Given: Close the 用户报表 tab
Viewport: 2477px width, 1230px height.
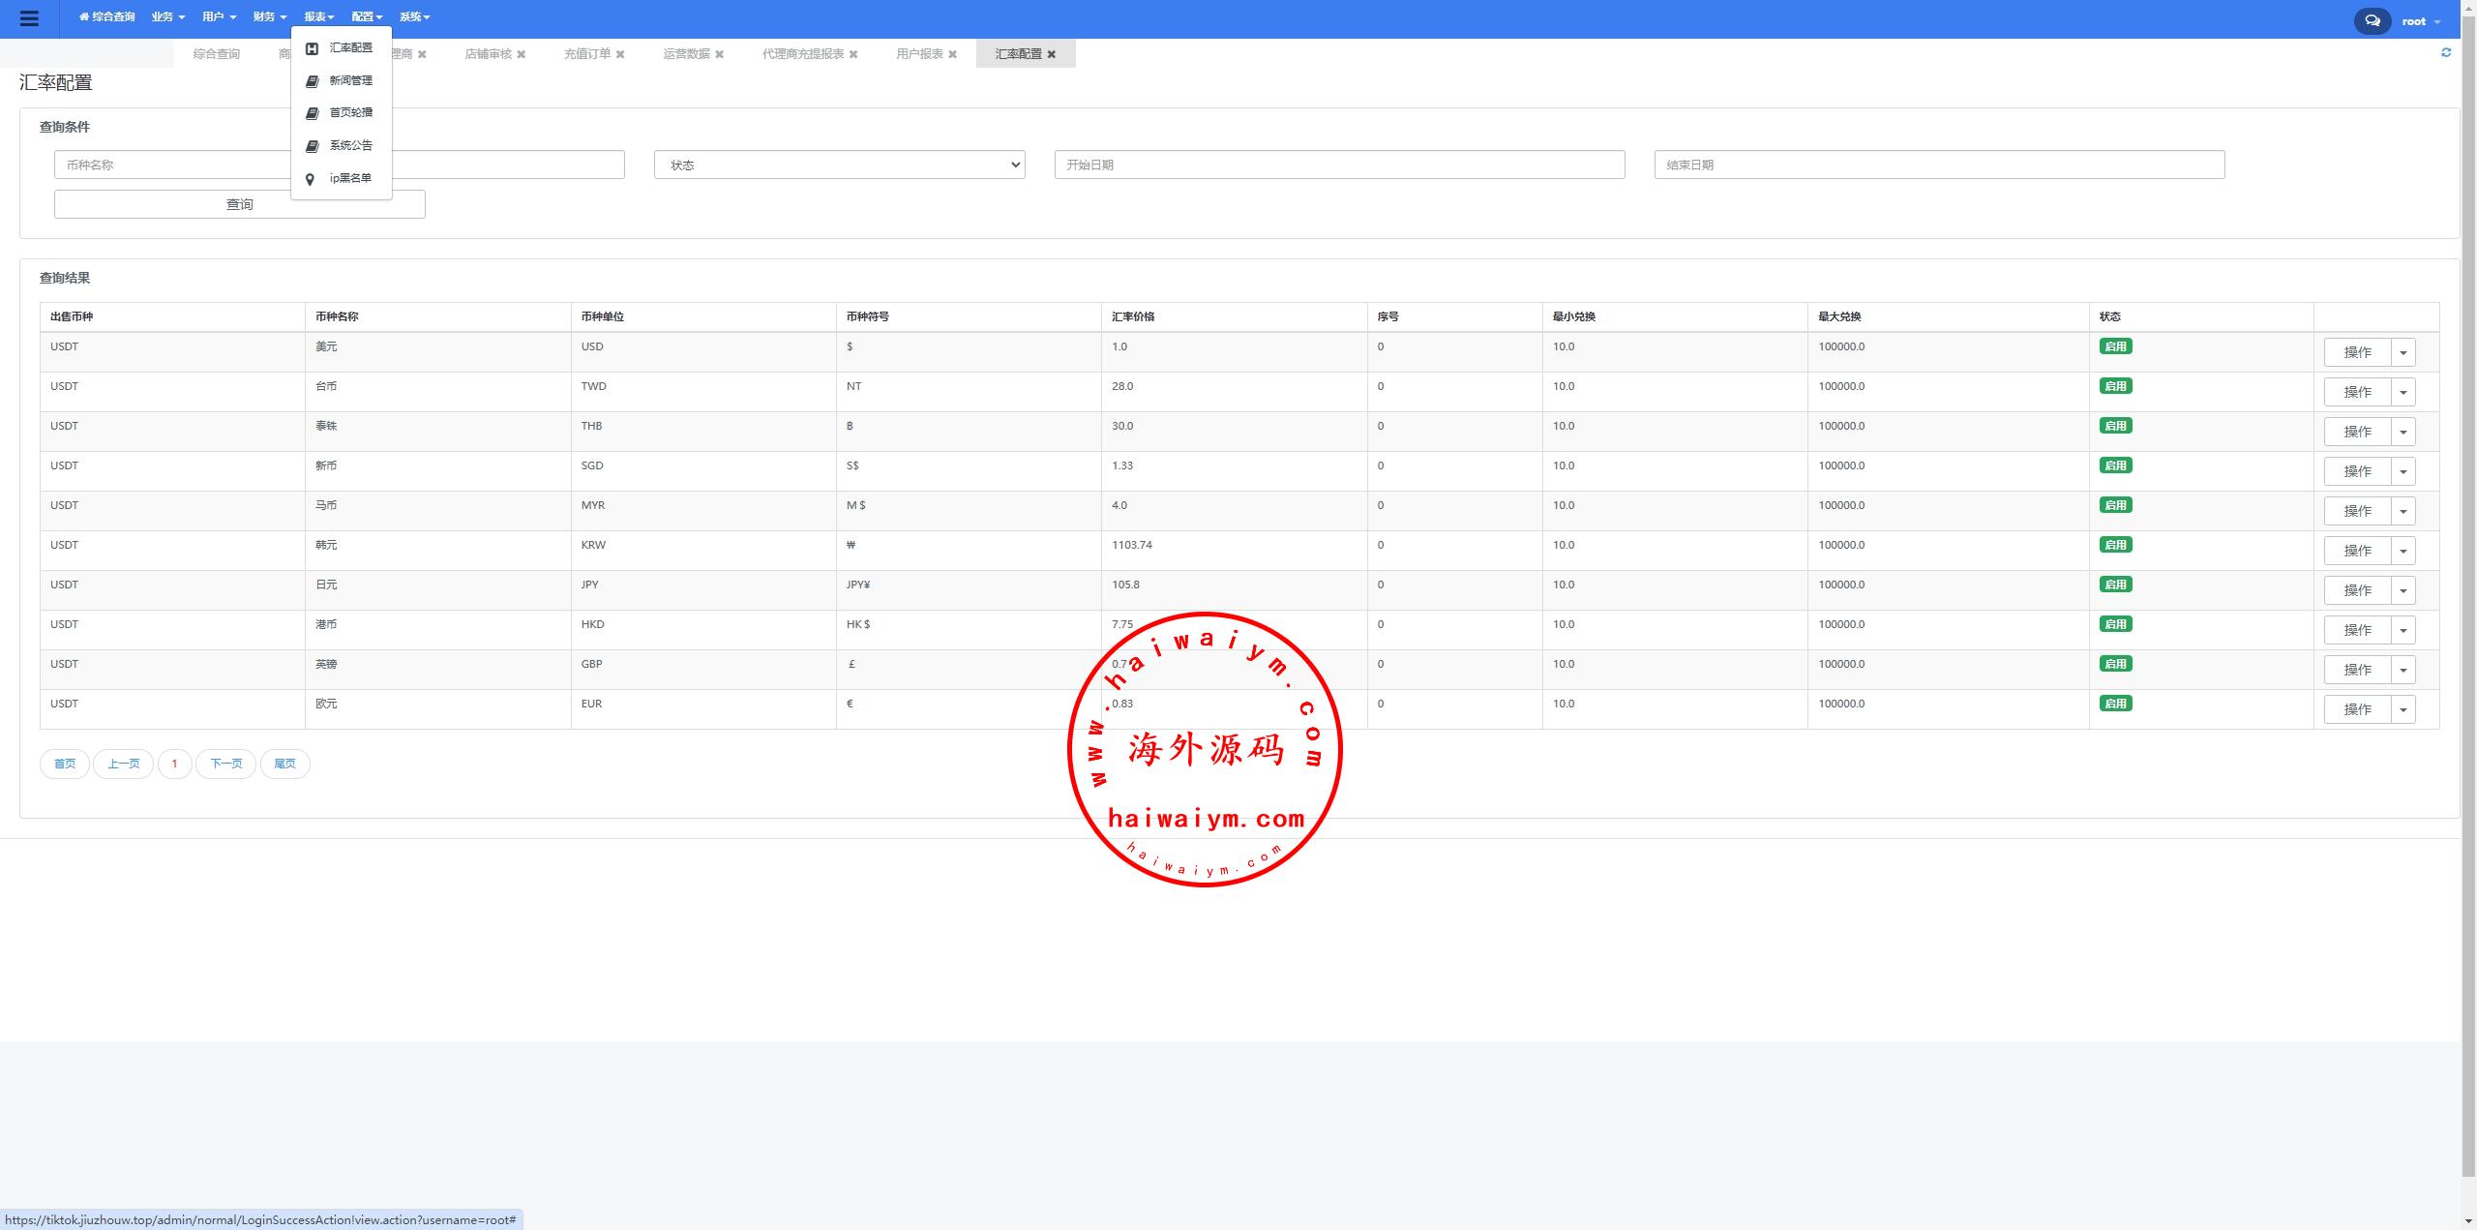Looking at the screenshot, I should (952, 54).
